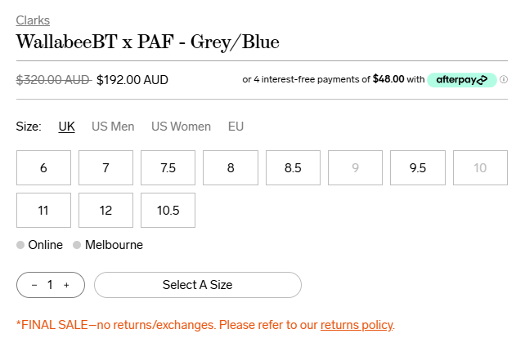This screenshot has width=516, height=338.
Task: Select size 12
Action: point(105,211)
